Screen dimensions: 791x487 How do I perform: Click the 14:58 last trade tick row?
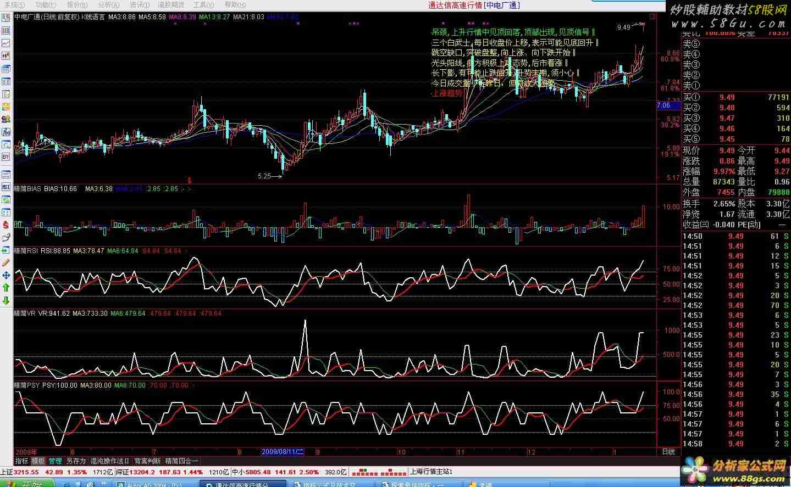point(735,444)
